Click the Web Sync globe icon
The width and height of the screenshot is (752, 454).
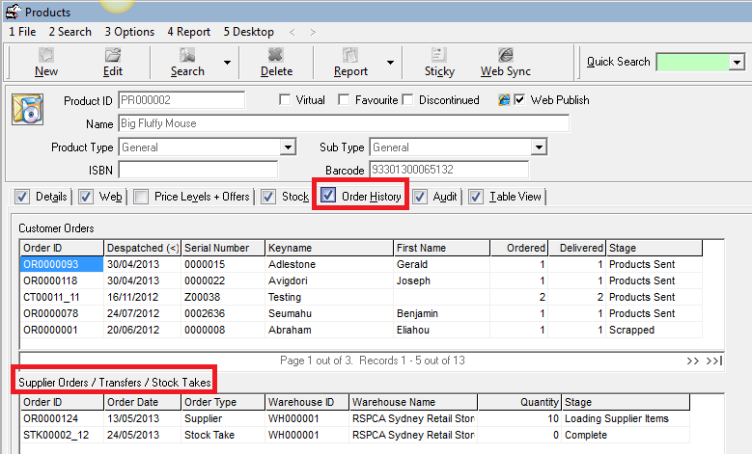[506, 55]
